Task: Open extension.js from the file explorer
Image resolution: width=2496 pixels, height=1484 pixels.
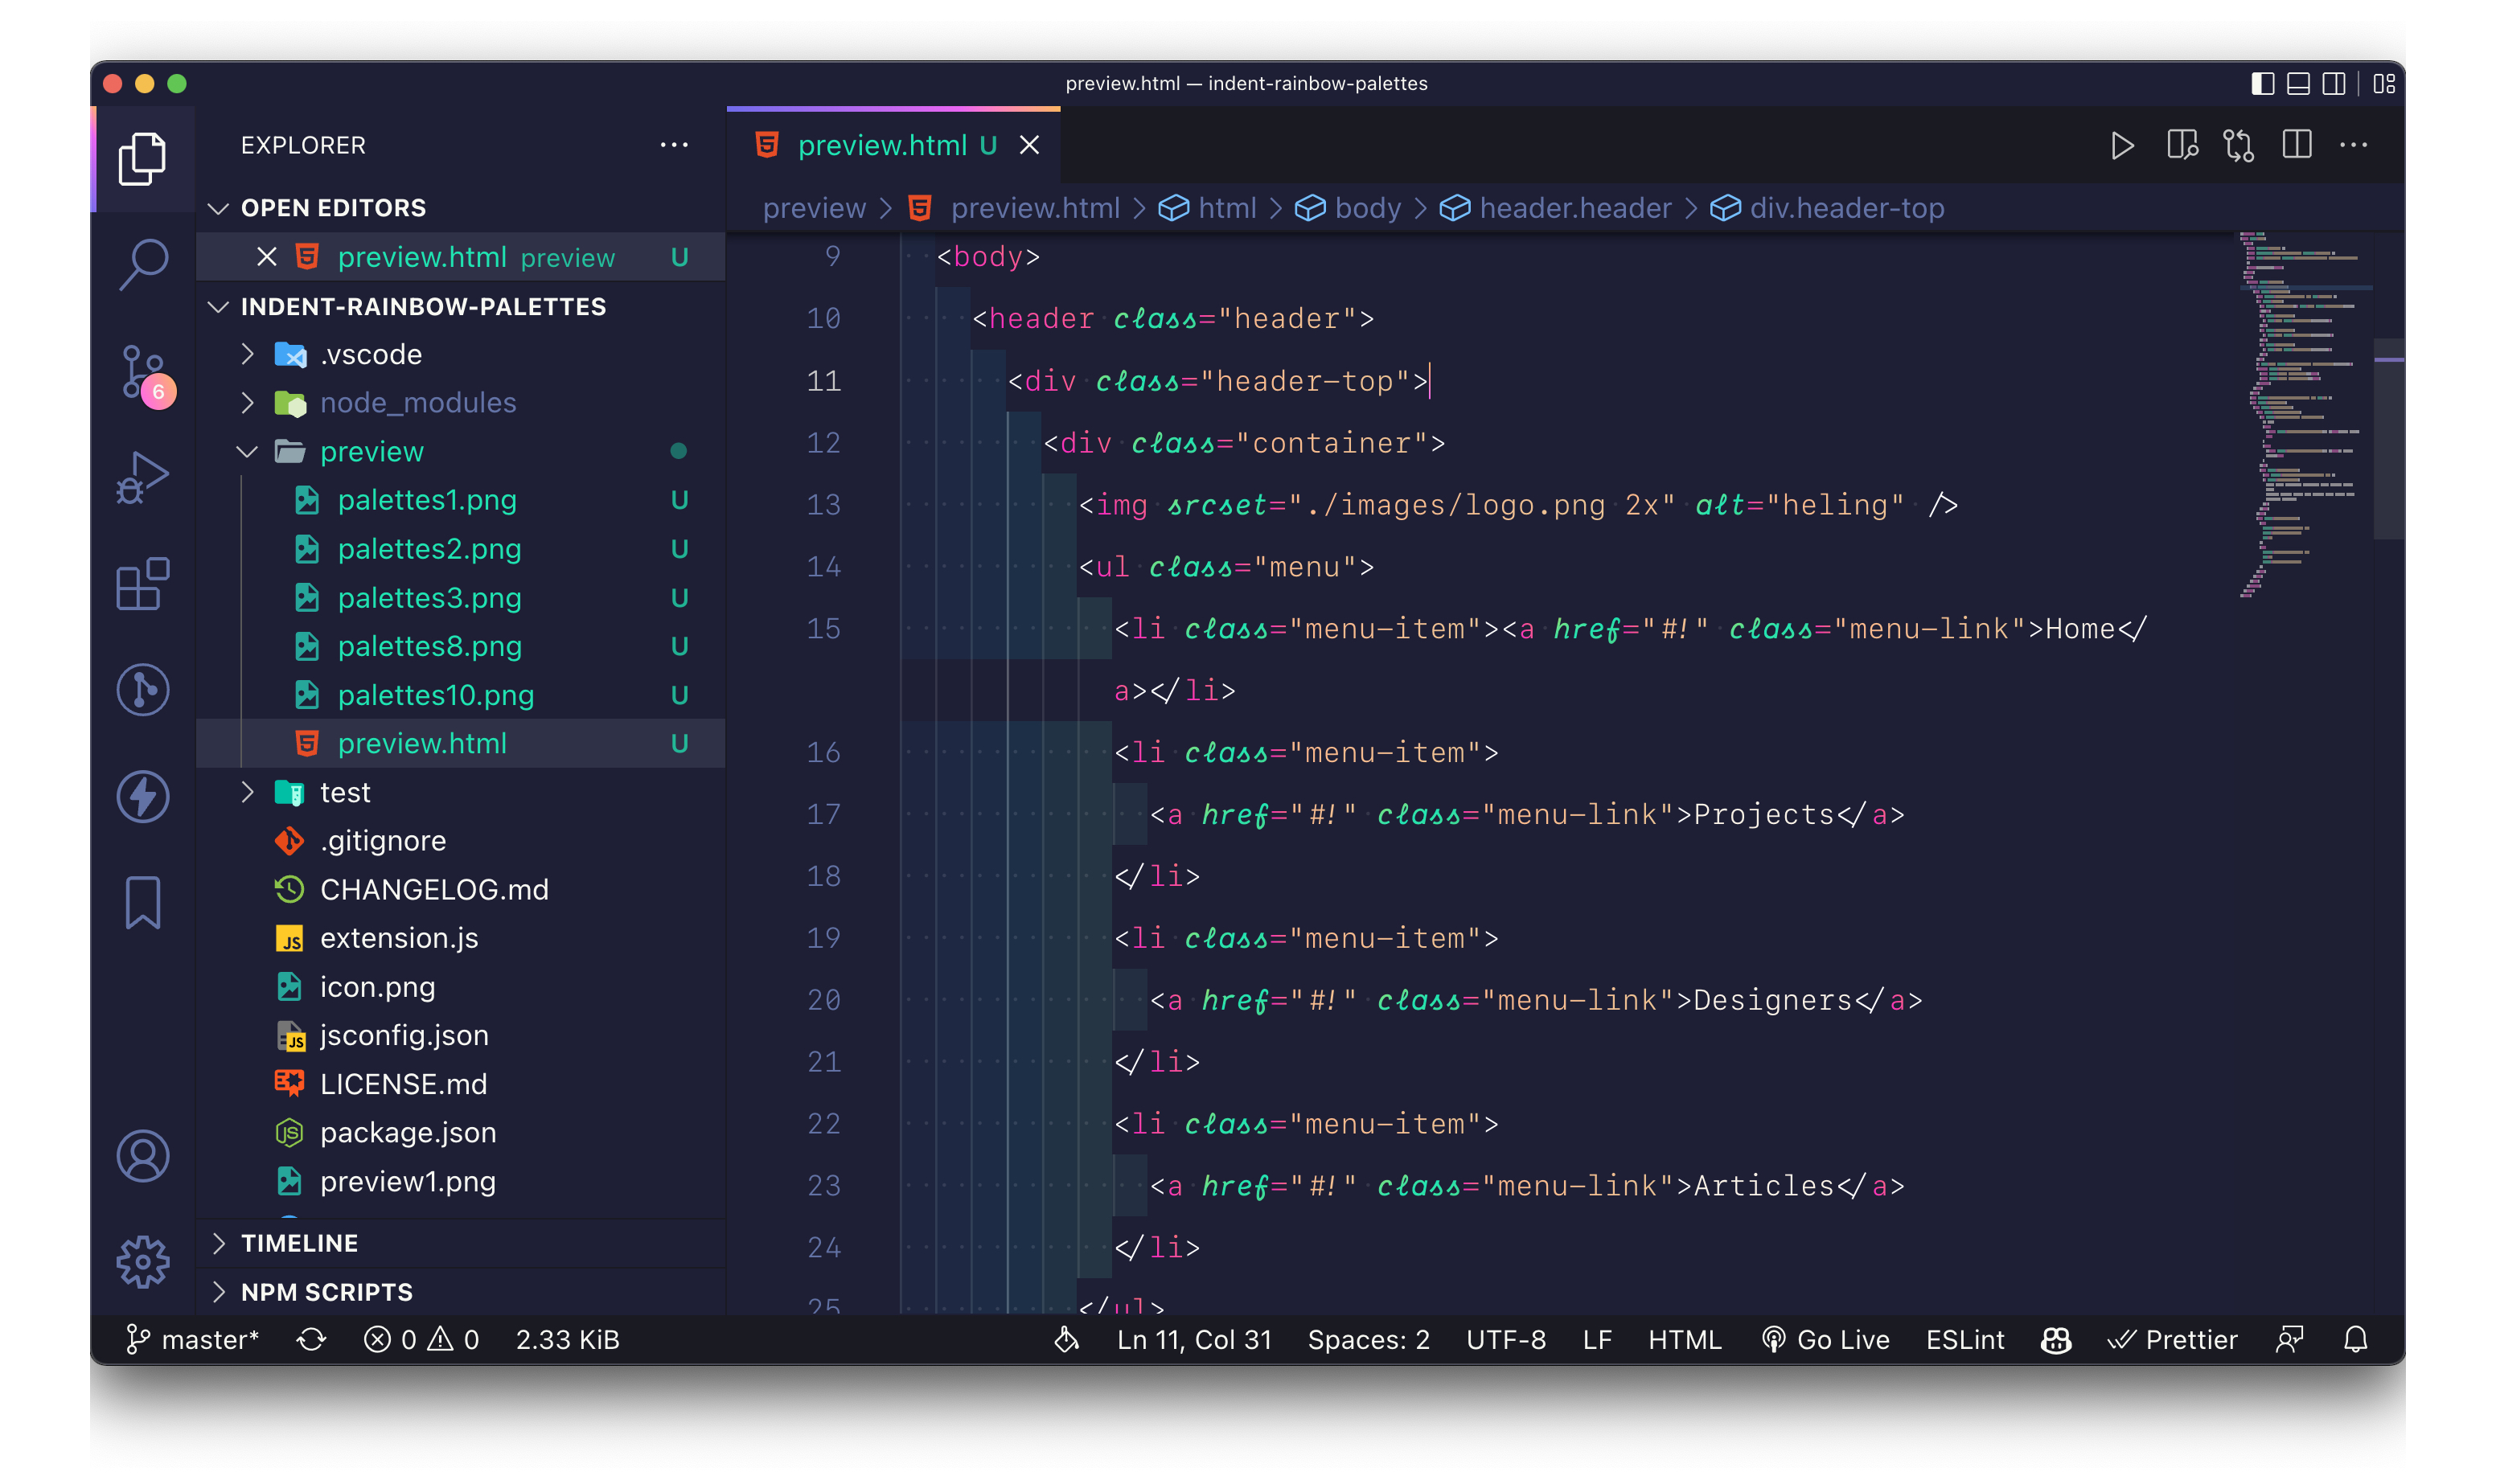Action: pyautogui.click(x=398, y=938)
